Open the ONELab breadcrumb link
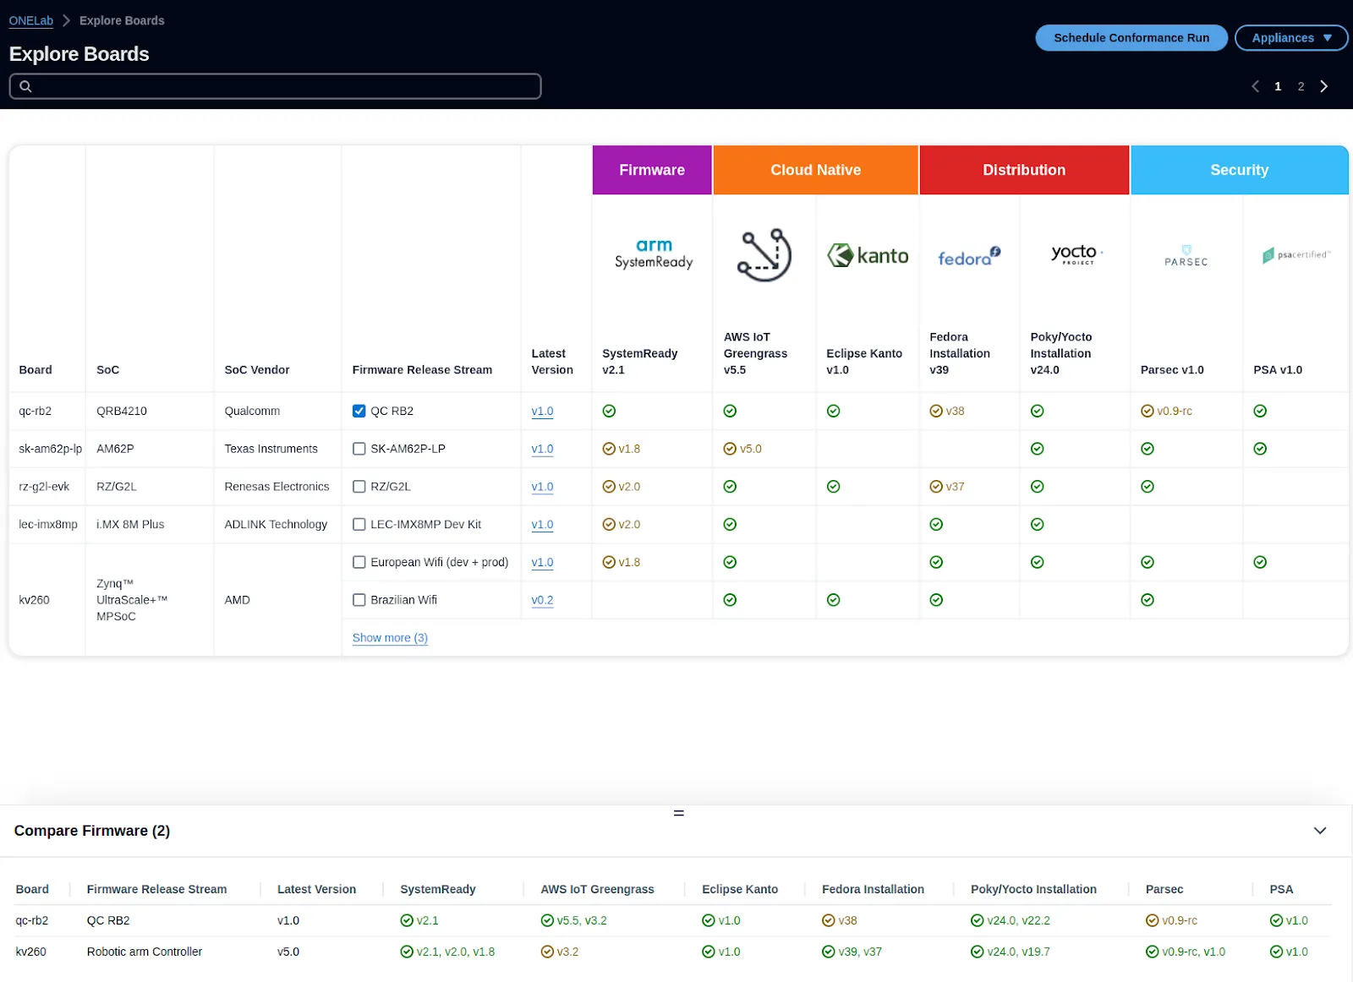 (31, 20)
